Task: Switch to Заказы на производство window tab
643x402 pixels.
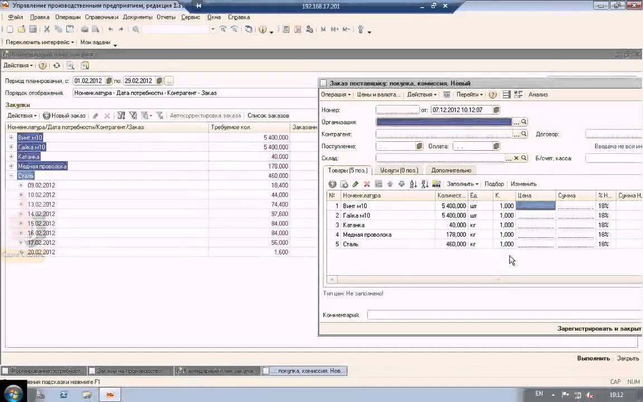Action: click(131, 371)
